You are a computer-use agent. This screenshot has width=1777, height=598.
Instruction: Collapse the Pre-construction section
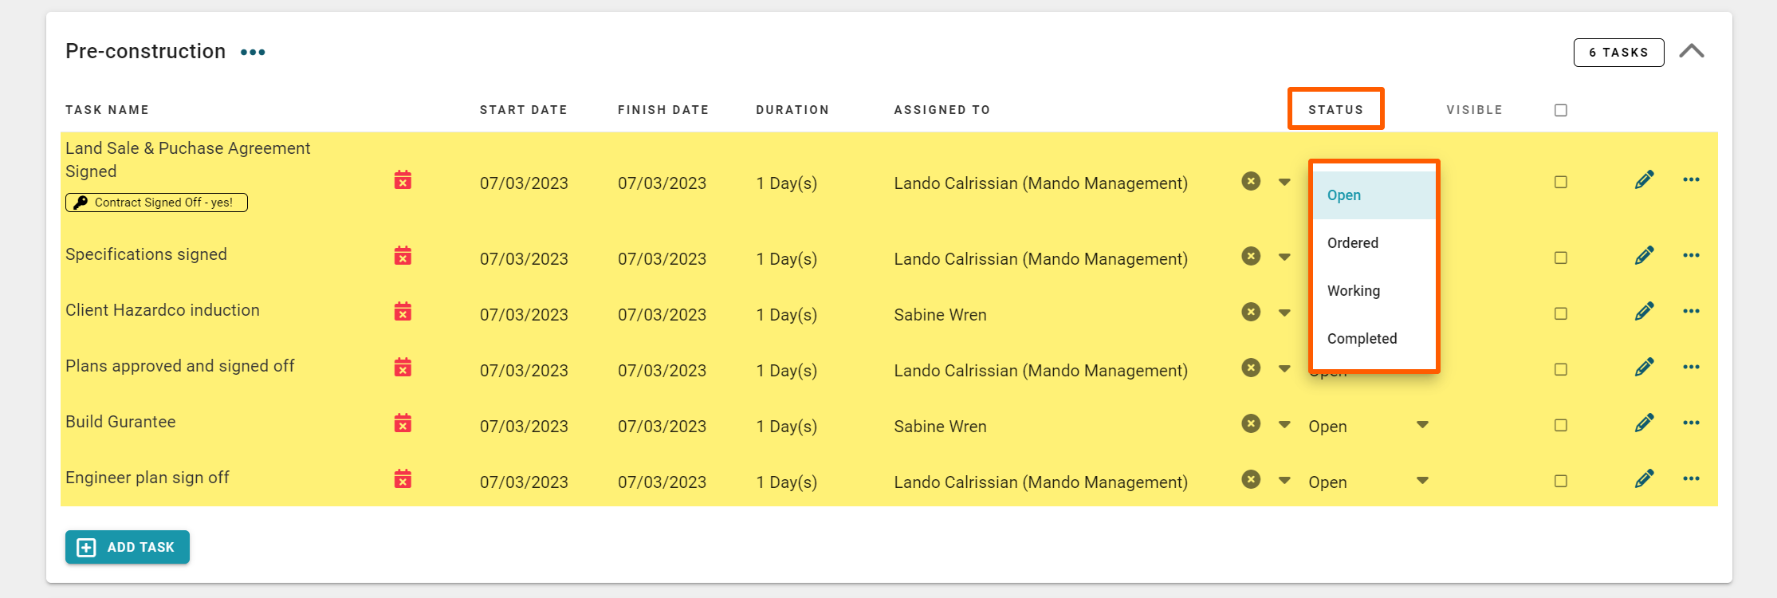coord(1691,52)
